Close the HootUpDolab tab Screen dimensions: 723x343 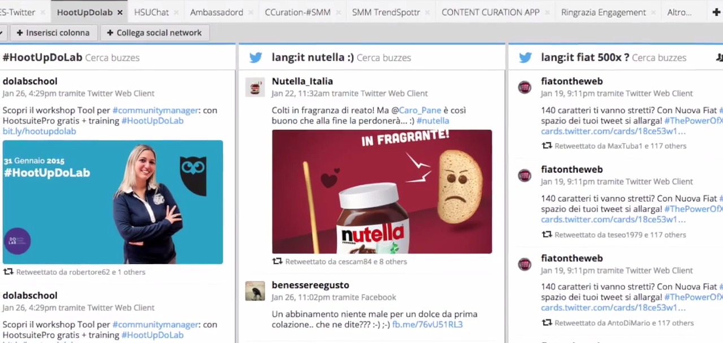pos(120,12)
